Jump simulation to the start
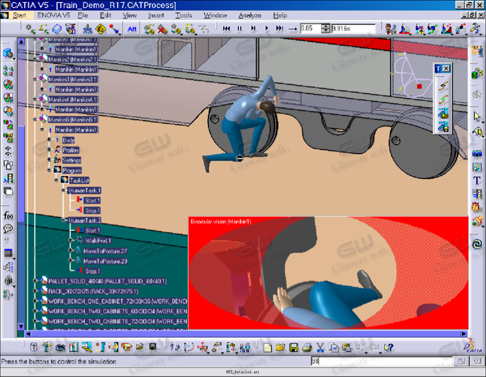 coord(227,28)
